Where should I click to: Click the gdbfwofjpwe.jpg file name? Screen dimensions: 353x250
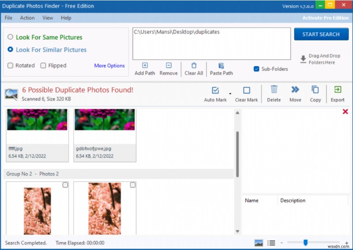pyautogui.click(x=94, y=148)
